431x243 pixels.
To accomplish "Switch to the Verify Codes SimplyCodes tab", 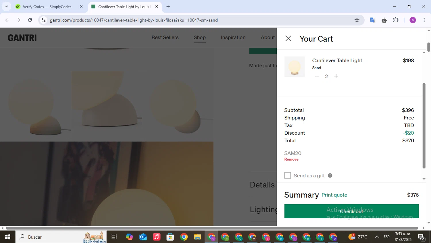I will (x=47, y=7).
